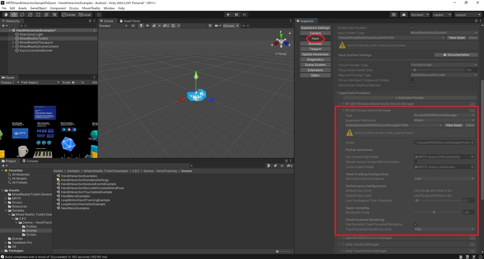Adjust the Focus Query Buffer Size slider
484x259 pixels.
(437, 70)
